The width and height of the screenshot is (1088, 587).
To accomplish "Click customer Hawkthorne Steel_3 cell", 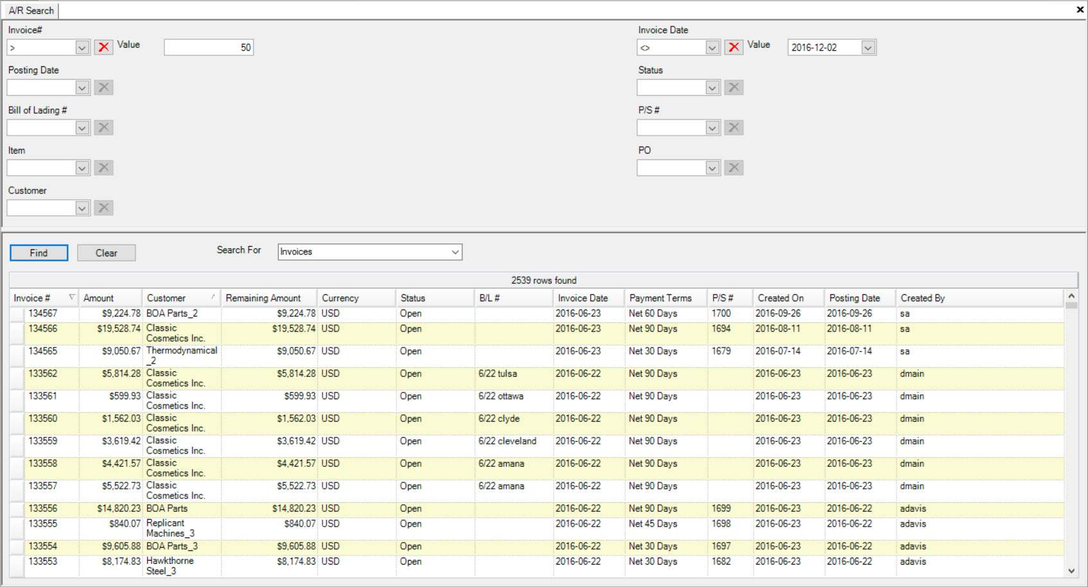I will click(x=182, y=566).
